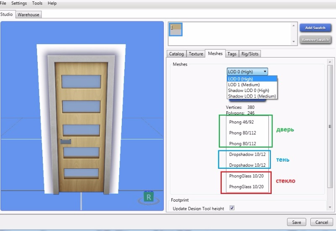
Task: Pick Shadow LOD 1 (Medium) option
Action: [252, 96]
